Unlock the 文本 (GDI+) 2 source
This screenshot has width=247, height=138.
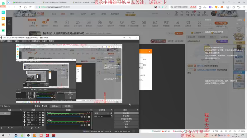coord(43,117)
